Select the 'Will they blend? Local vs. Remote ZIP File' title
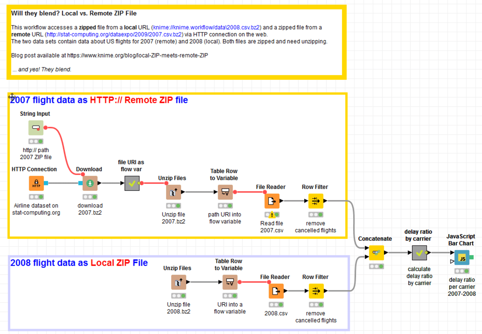482x334 pixels. tap(74, 13)
